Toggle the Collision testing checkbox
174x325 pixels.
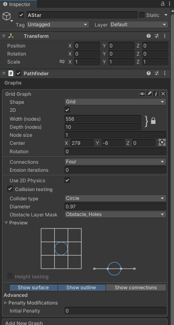click(10, 189)
